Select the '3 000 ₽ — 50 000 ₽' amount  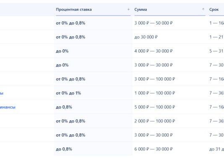[x=154, y=23]
